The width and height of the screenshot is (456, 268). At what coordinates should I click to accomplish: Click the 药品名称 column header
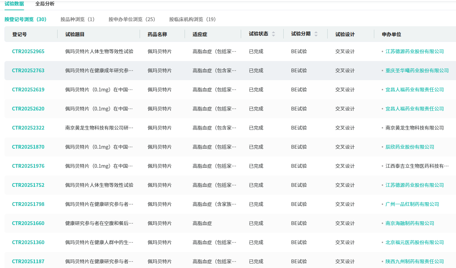pos(157,34)
